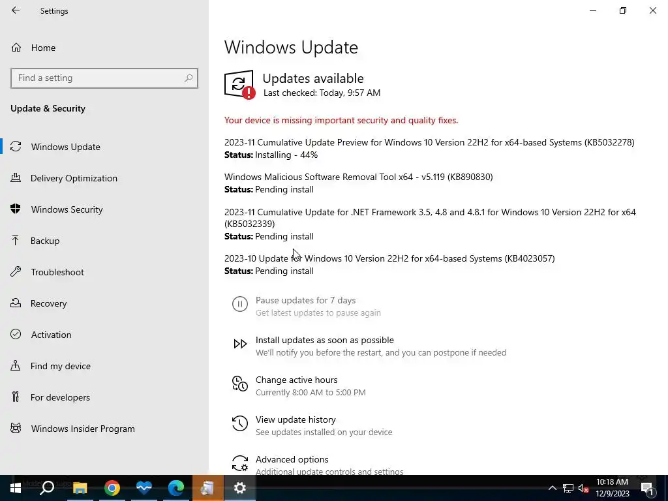Open File Explorer from the taskbar

coord(80,488)
